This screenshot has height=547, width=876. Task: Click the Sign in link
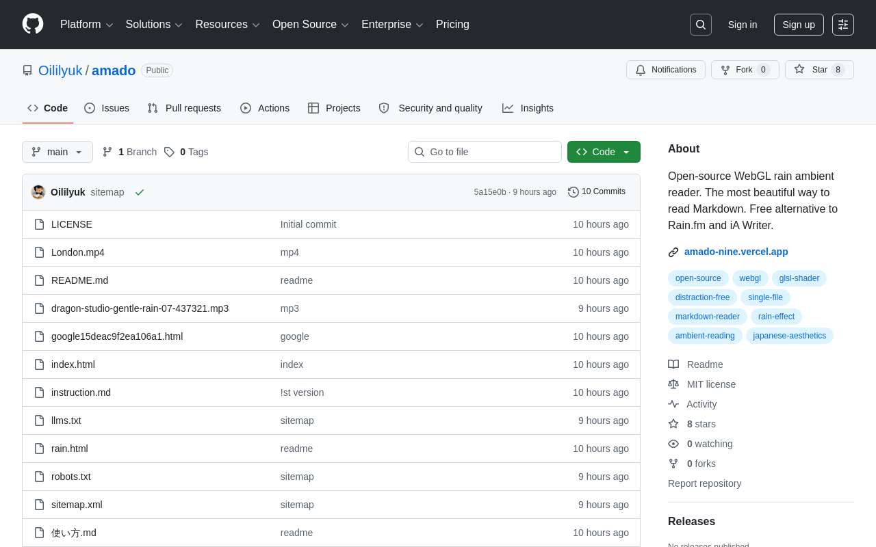pyautogui.click(x=743, y=25)
